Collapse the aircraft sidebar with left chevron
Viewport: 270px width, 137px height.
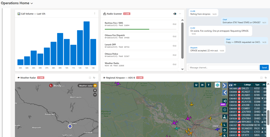point(224,92)
